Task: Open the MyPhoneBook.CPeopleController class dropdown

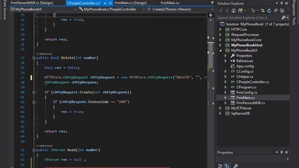Action: (144, 9)
